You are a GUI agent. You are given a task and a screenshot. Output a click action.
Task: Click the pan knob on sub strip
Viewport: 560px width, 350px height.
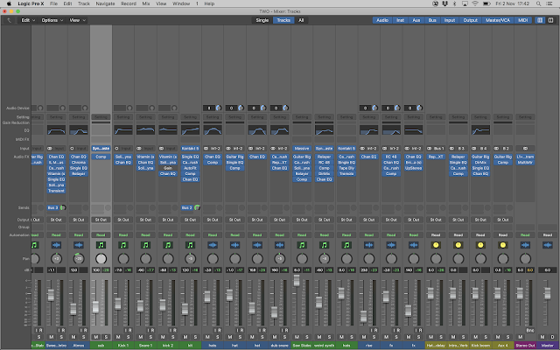[101, 259]
